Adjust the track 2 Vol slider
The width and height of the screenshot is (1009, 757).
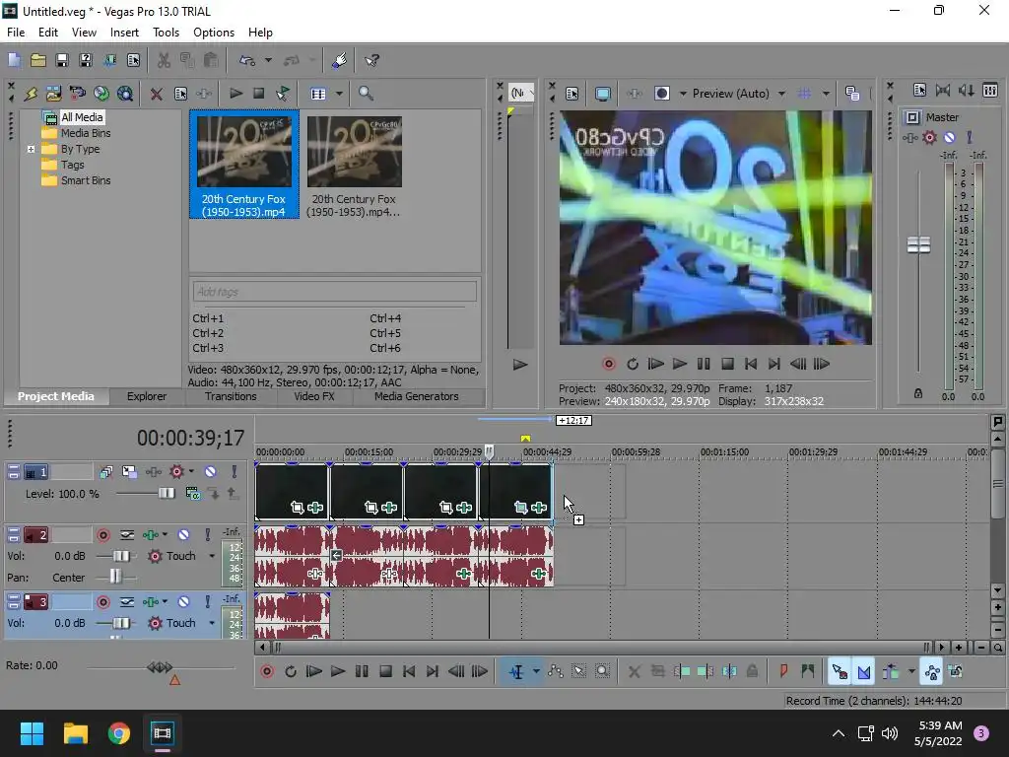tap(121, 556)
